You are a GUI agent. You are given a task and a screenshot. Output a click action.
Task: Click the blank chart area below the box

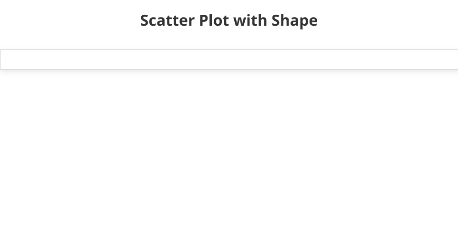pos(229,152)
